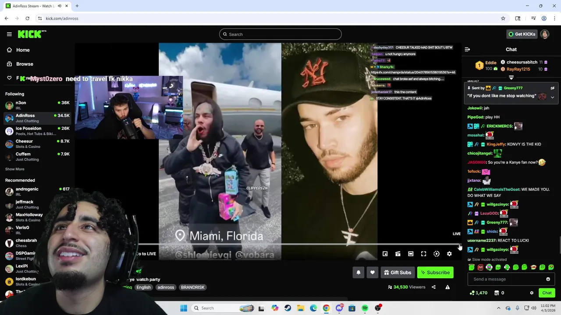The image size is (561, 315).
Task: Report stream with warning triangle icon
Action: [447, 287]
